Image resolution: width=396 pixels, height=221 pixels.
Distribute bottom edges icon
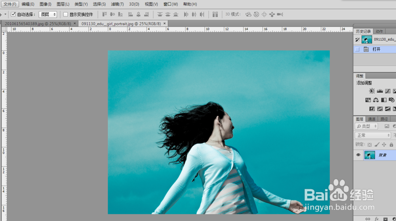[x=175, y=14]
